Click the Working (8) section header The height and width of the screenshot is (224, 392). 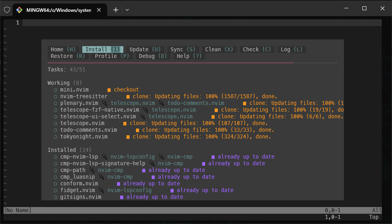point(65,83)
